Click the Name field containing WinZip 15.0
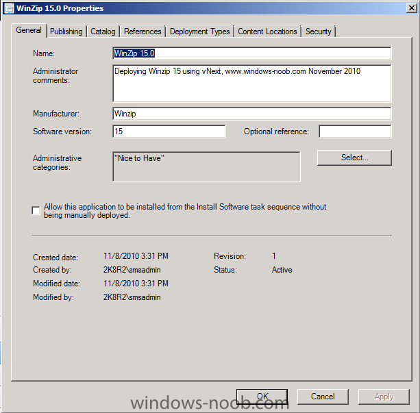 (251, 53)
